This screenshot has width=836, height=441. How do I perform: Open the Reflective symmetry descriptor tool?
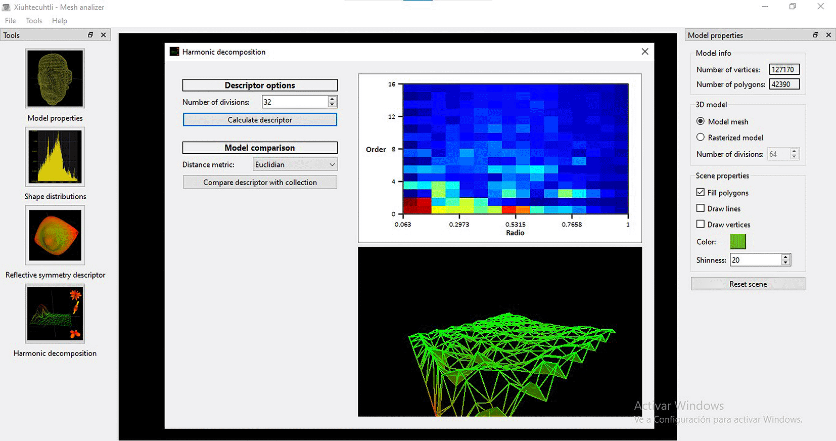pos(55,235)
